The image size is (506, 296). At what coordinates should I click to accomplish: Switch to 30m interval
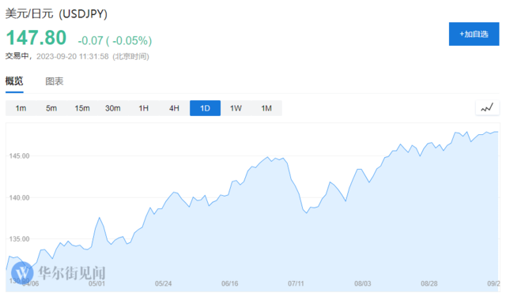point(113,108)
